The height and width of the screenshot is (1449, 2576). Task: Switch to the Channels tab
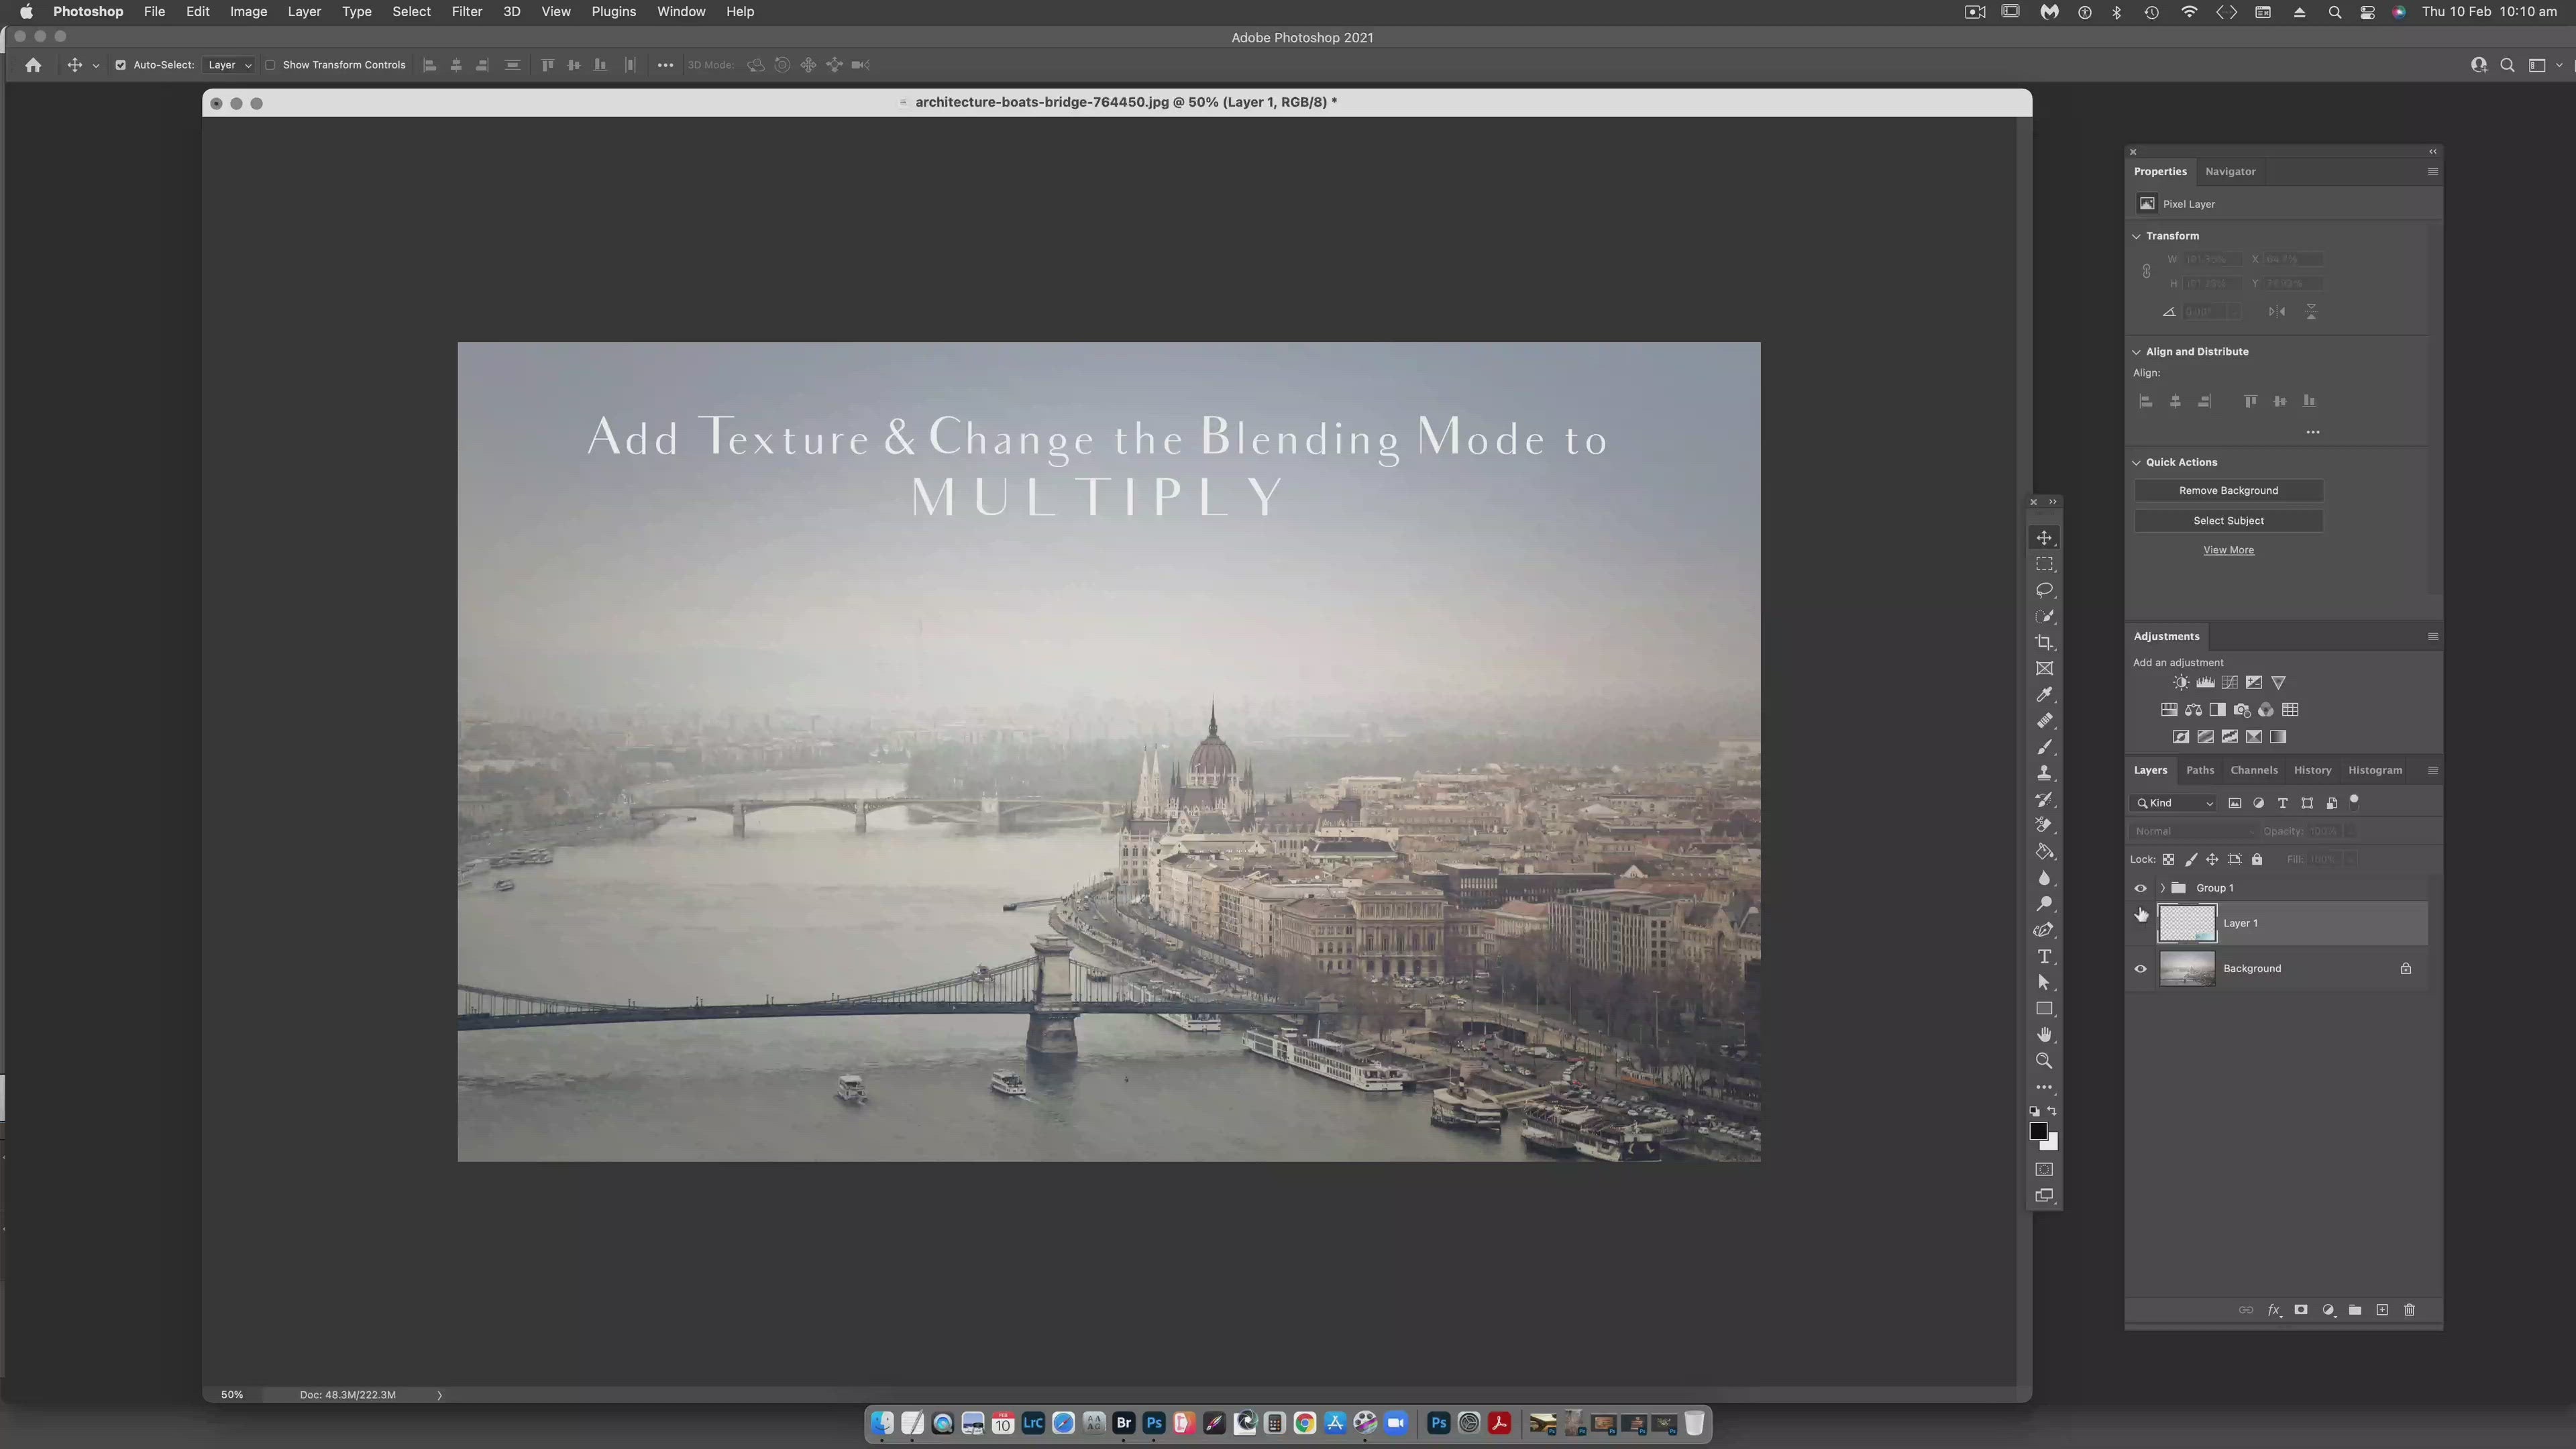(x=2253, y=770)
